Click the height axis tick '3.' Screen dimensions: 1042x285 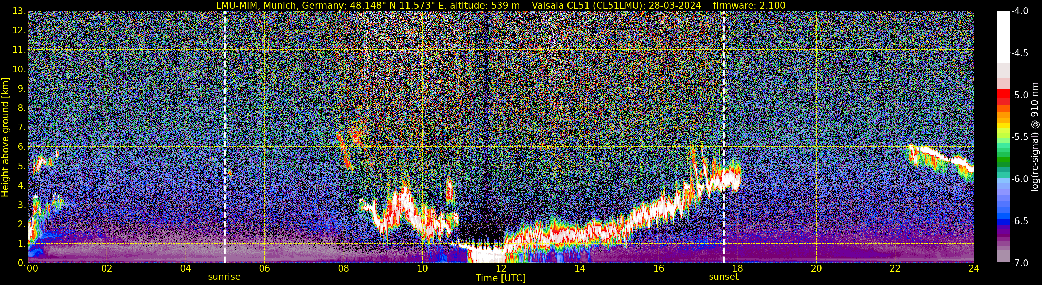[21, 205]
